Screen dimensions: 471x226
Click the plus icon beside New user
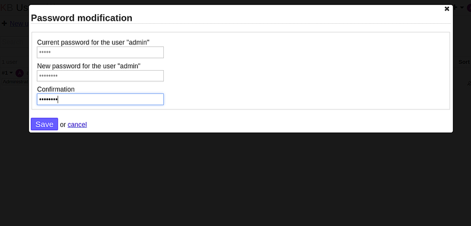pos(4,23)
